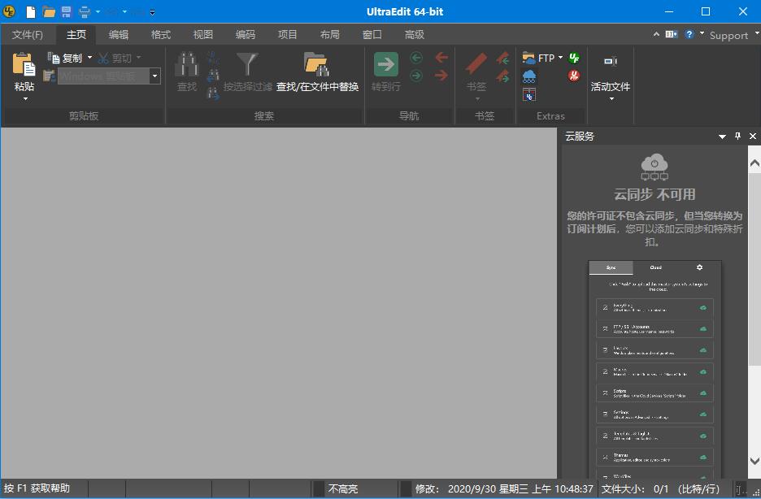
Task: Click the cloud sync power icon
Action: point(654,167)
